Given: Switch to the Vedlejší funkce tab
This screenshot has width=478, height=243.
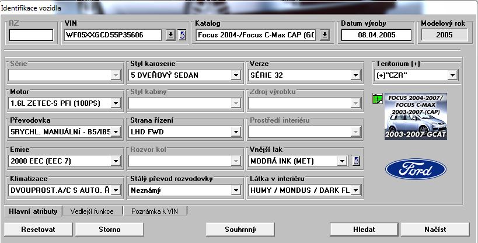Looking at the screenshot, I should click(x=96, y=211).
